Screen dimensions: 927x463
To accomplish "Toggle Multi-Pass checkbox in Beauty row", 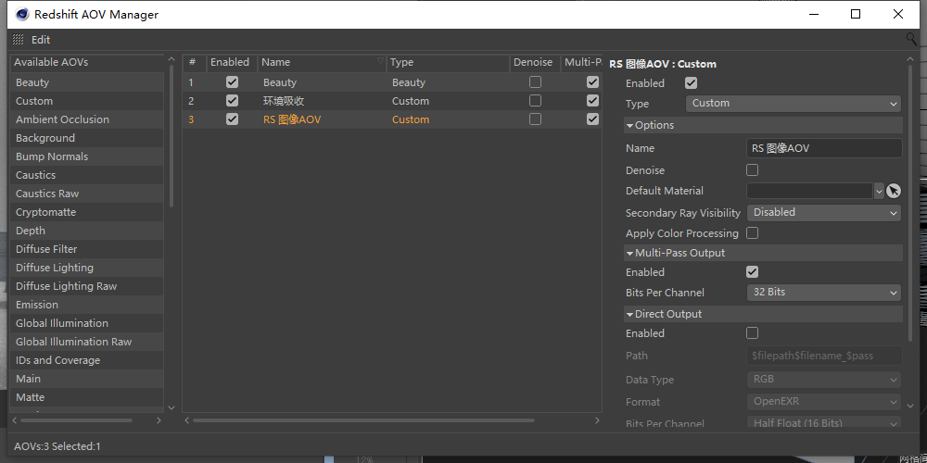I will tap(592, 82).
